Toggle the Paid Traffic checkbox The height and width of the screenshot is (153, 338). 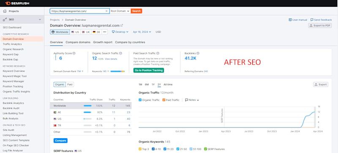[164, 100]
